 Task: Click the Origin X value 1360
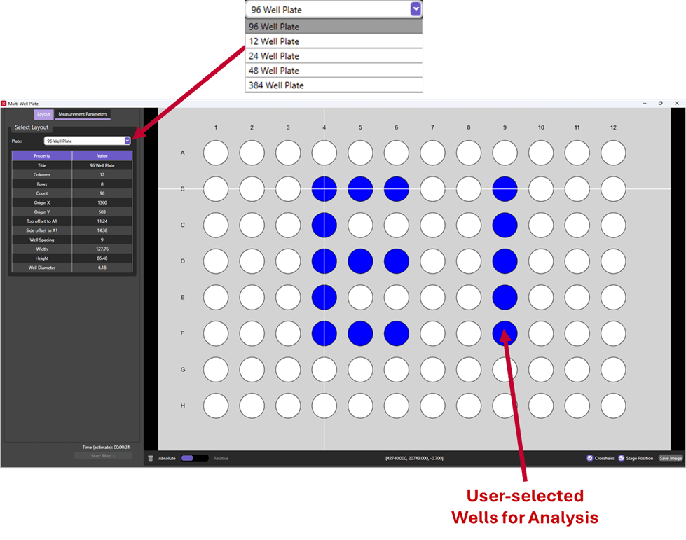click(x=102, y=202)
